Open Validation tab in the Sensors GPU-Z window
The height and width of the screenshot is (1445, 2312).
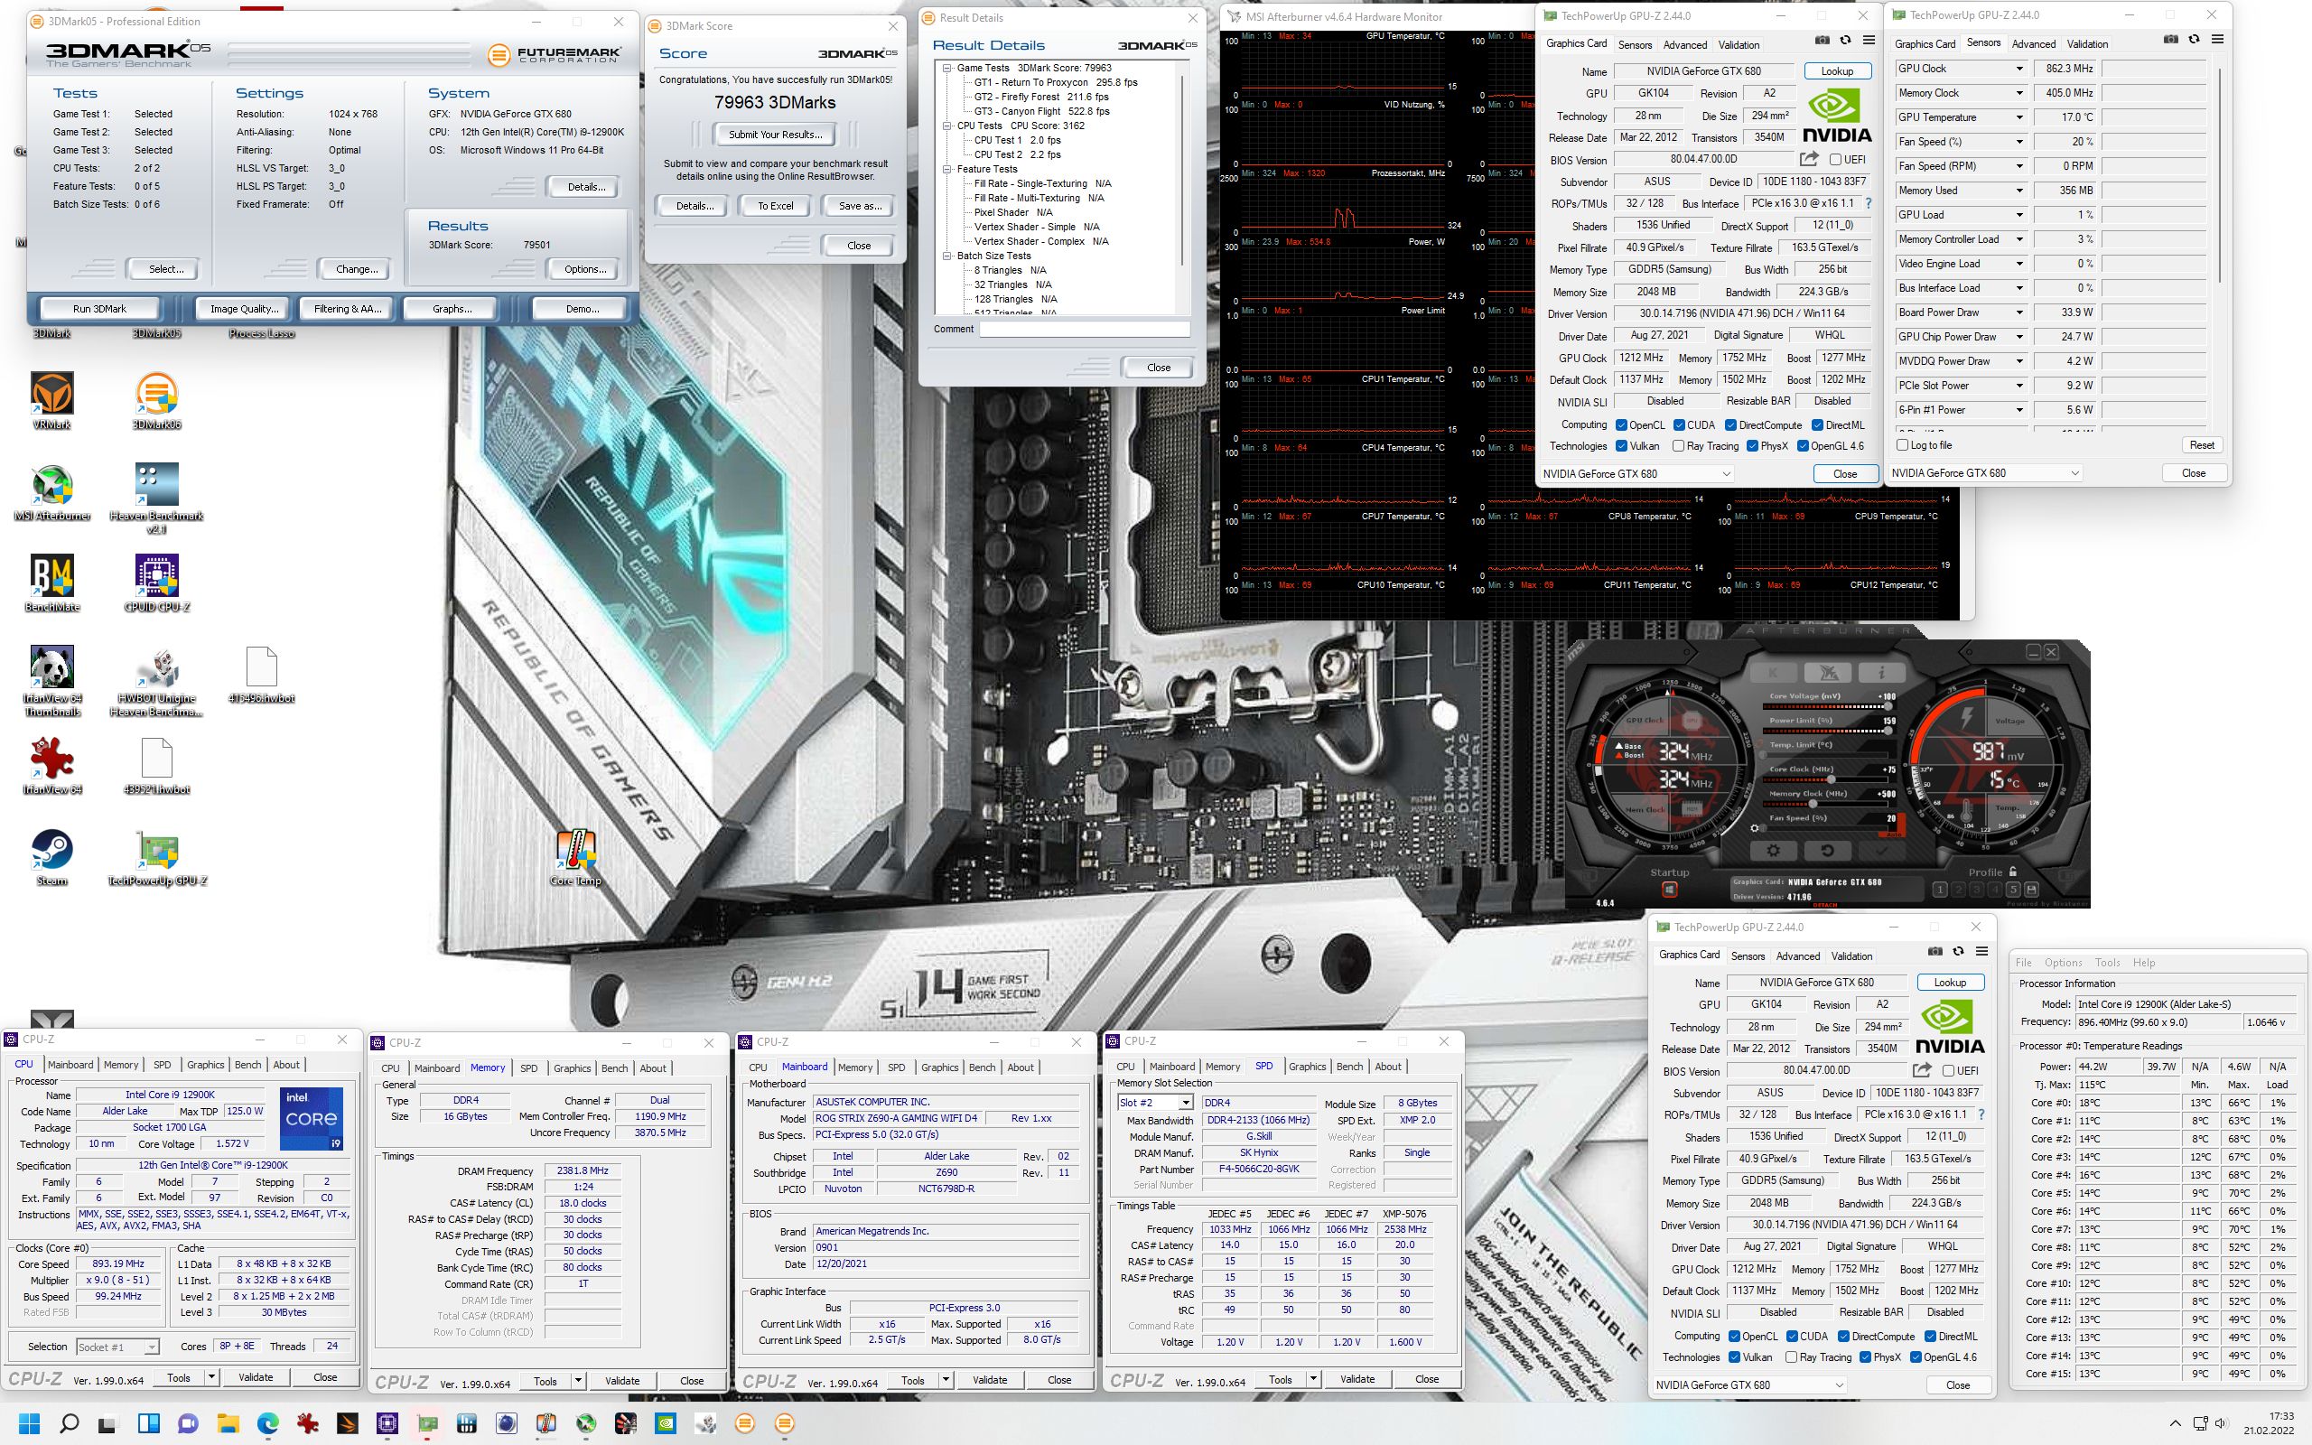point(2087,44)
